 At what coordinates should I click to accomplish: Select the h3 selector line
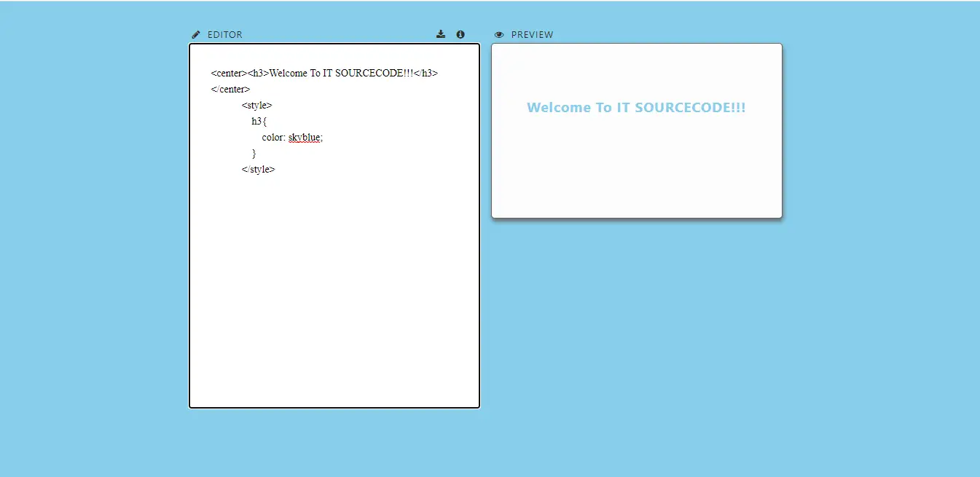258,121
